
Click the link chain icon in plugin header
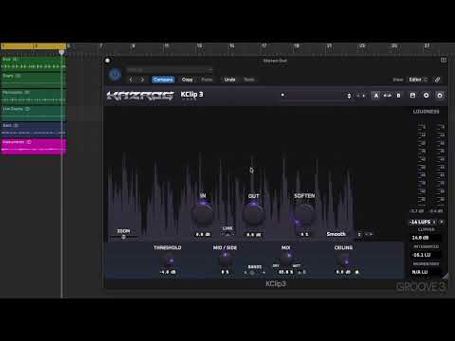pos(437,80)
